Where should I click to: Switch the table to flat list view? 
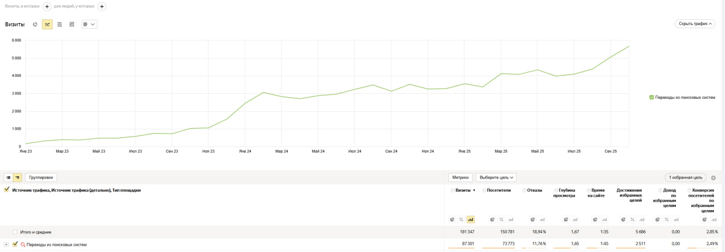coord(8,177)
